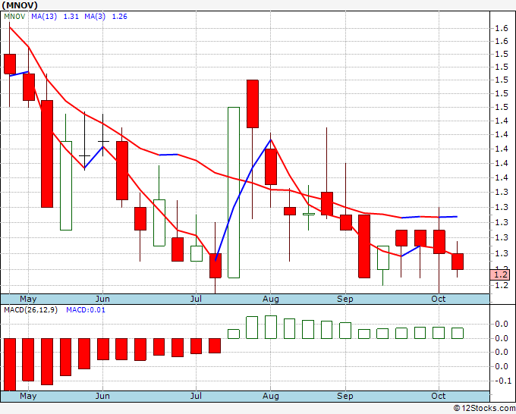Select the May label below MACD panel

(28, 396)
